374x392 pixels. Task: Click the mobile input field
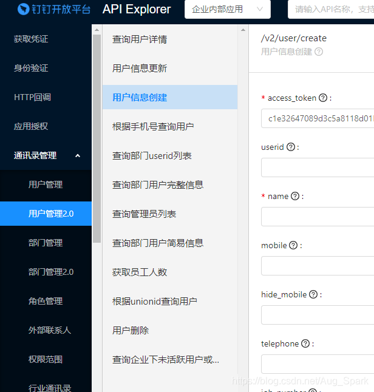pos(318,266)
